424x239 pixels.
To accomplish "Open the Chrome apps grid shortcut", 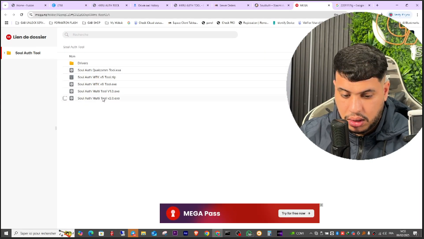I will (7, 23).
